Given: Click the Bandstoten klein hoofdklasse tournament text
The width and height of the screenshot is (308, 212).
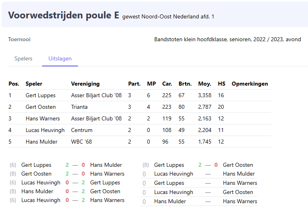Looking at the screenshot, I should tap(227, 39).
